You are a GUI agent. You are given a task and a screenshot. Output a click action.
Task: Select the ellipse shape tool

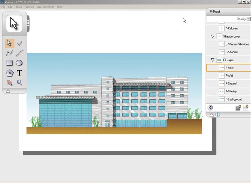(19, 63)
